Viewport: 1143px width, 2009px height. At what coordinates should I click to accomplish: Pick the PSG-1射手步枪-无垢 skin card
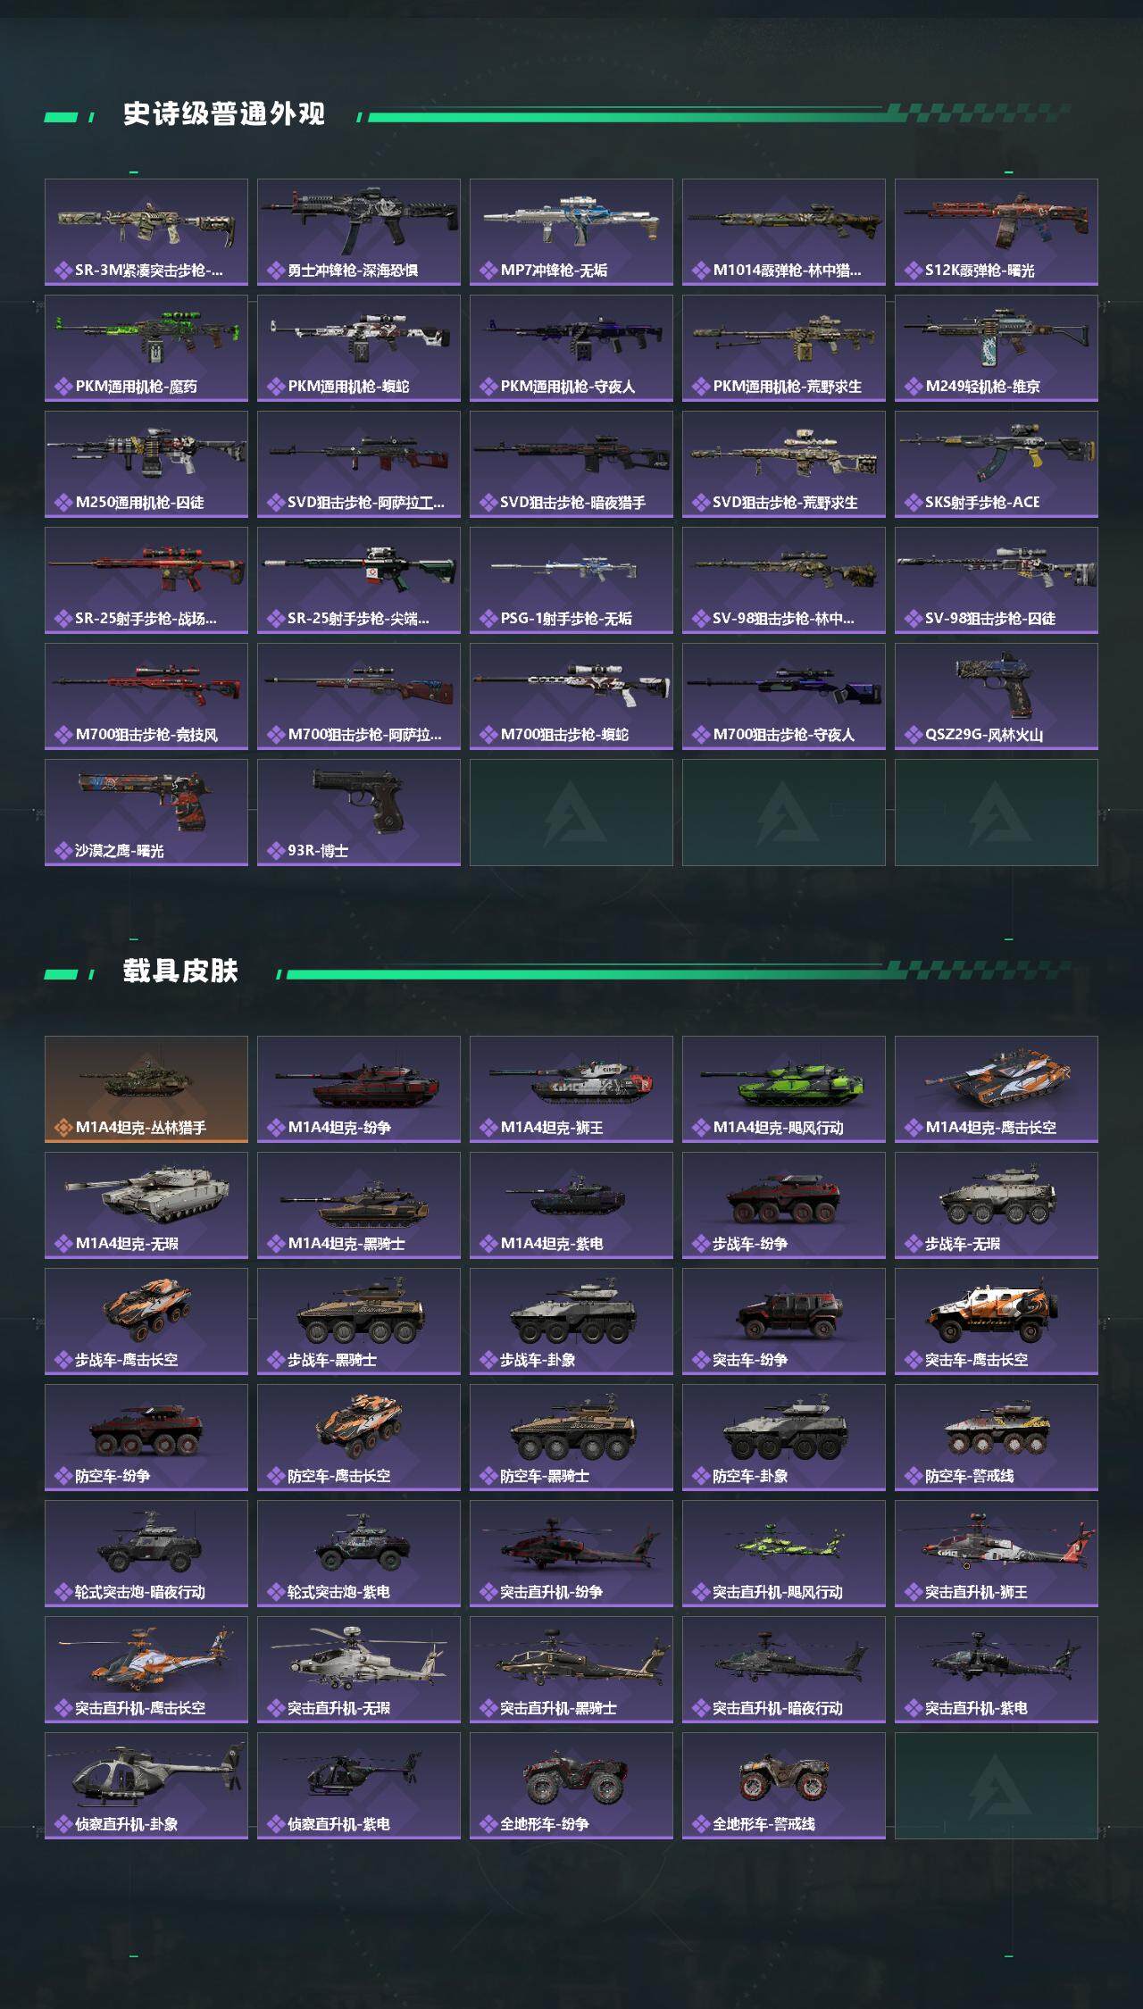pos(571,580)
